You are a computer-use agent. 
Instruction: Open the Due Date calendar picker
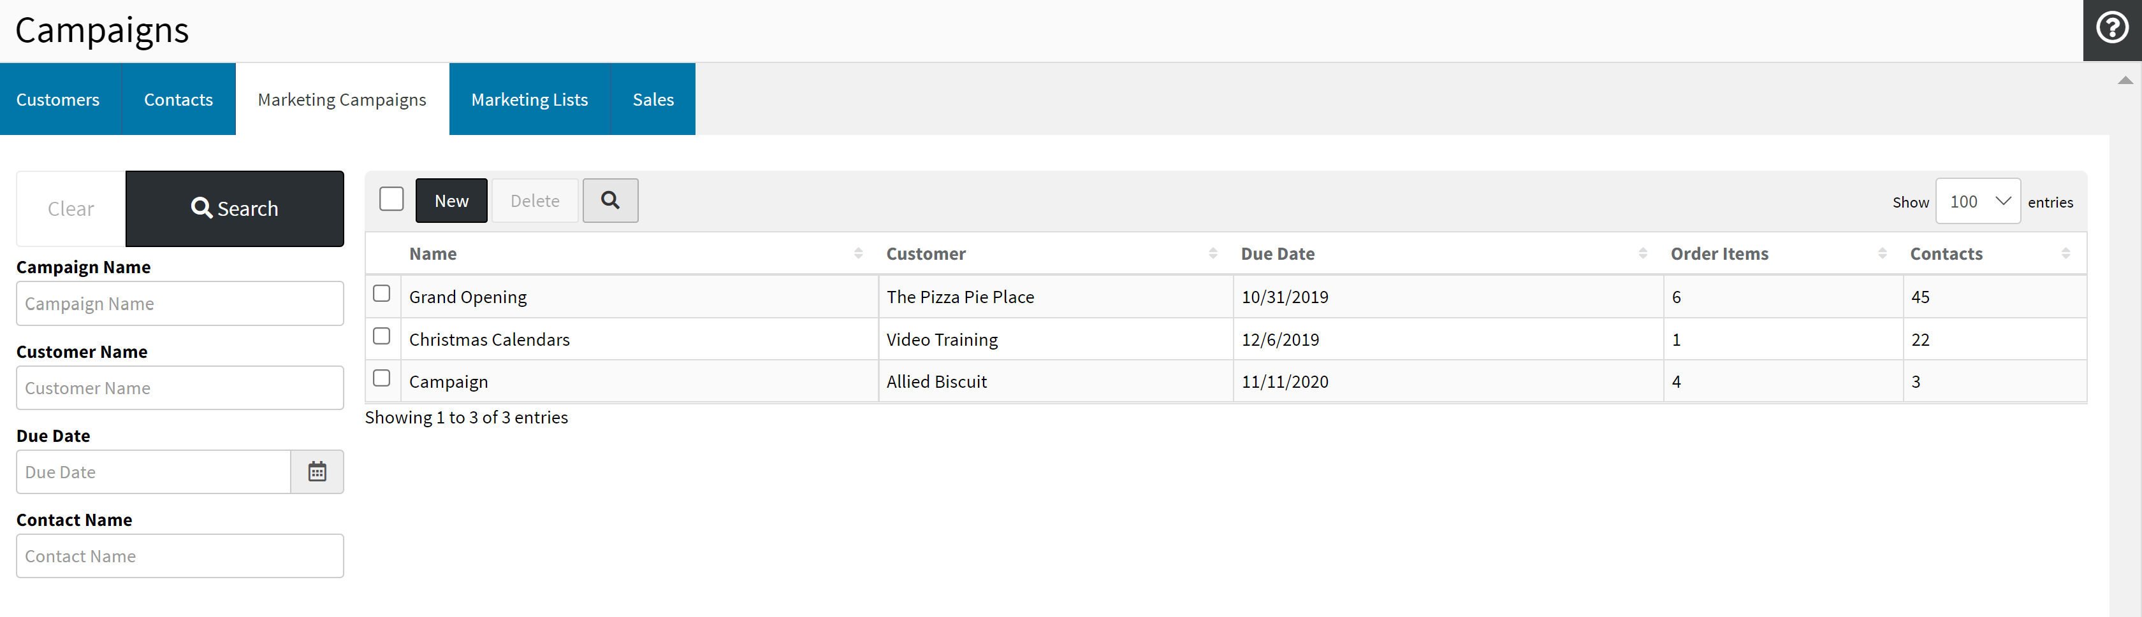pos(317,472)
